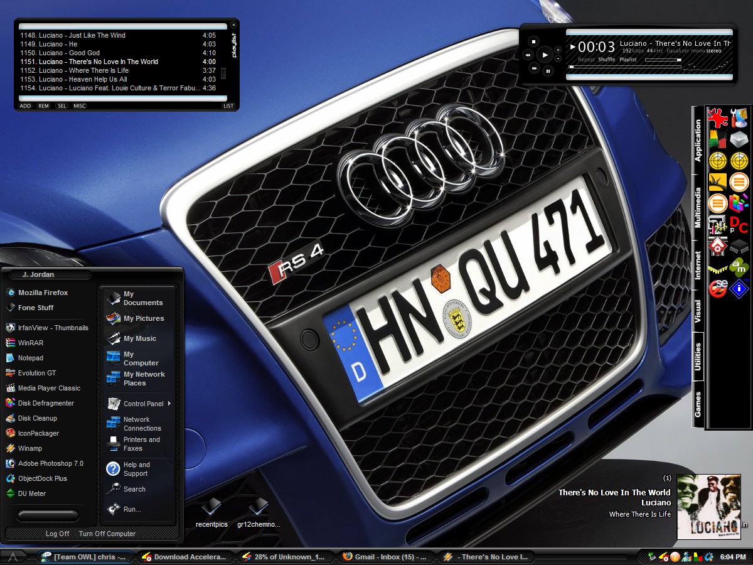This screenshot has height=565, width=753.
Task: Open the recentpics desktop folder
Action: [x=211, y=513]
